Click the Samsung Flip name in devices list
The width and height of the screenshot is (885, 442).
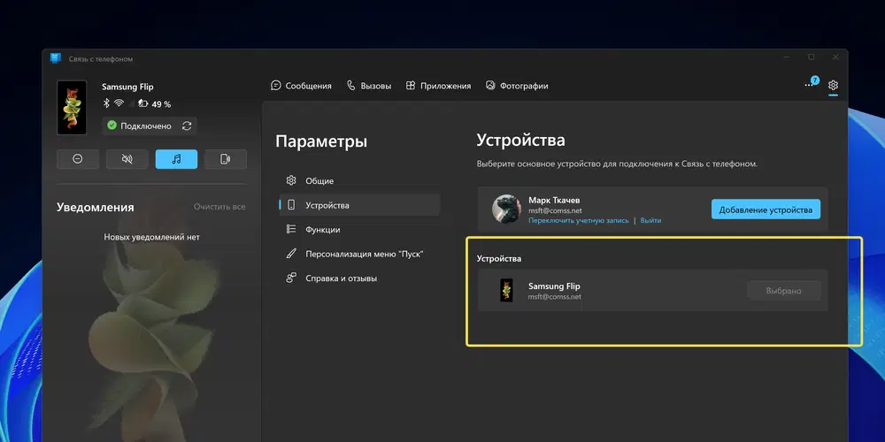(x=554, y=286)
